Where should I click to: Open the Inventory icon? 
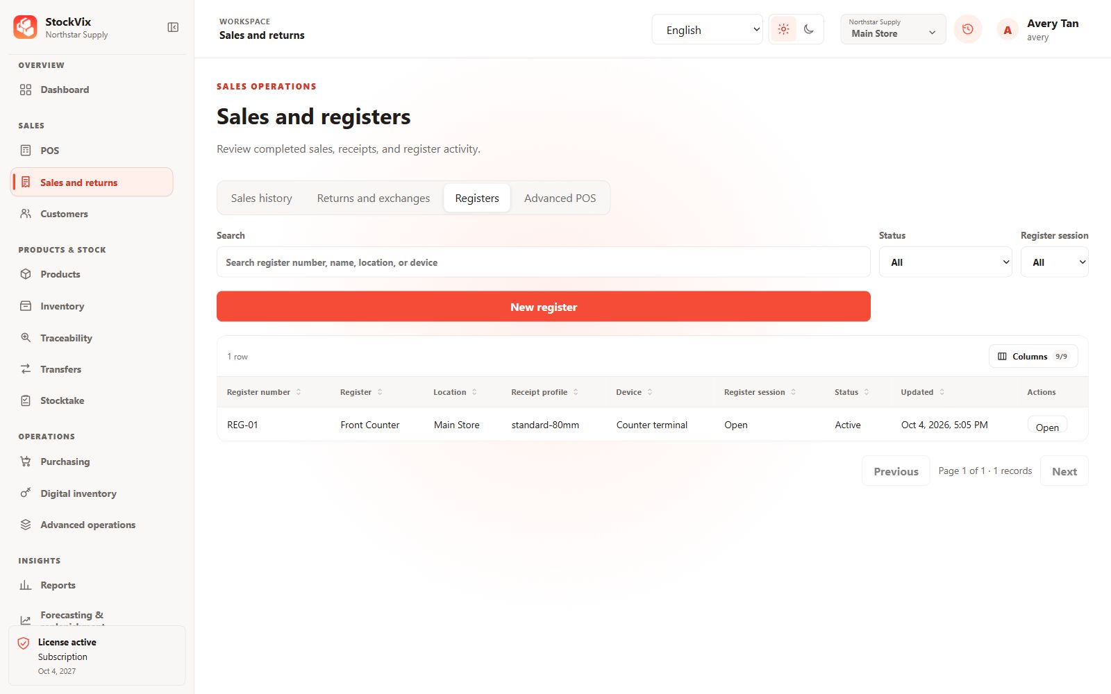tap(26, 306)
